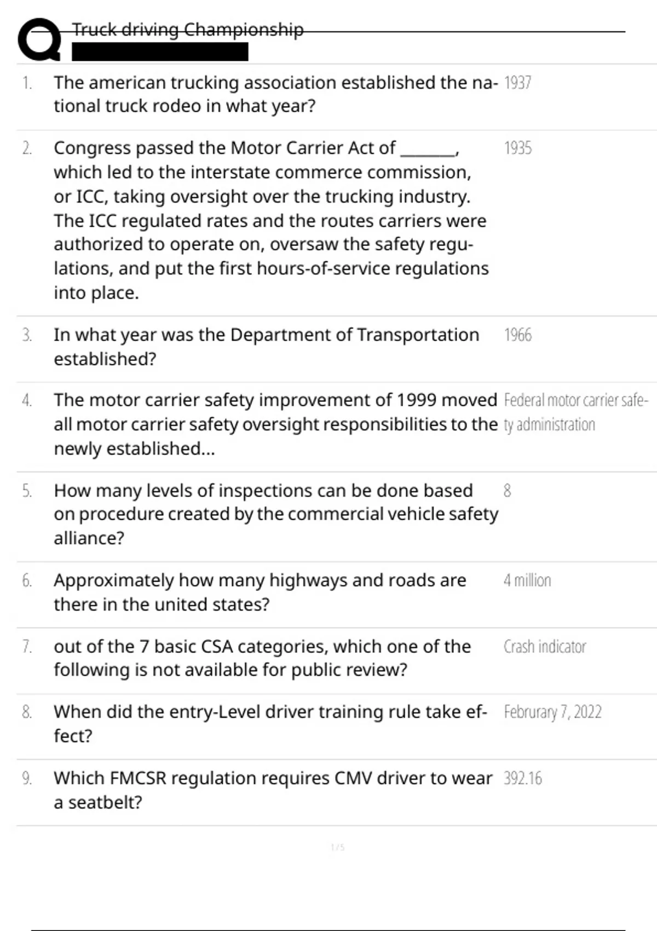Open the Truck driving Championship title
The image size is (657, 931).
click(x=188, y=30)
